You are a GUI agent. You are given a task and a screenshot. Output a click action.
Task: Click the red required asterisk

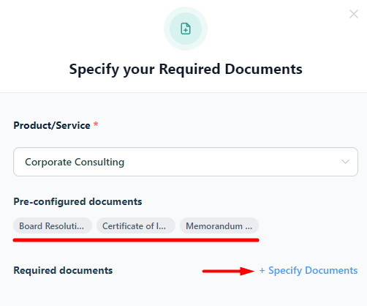96,124
